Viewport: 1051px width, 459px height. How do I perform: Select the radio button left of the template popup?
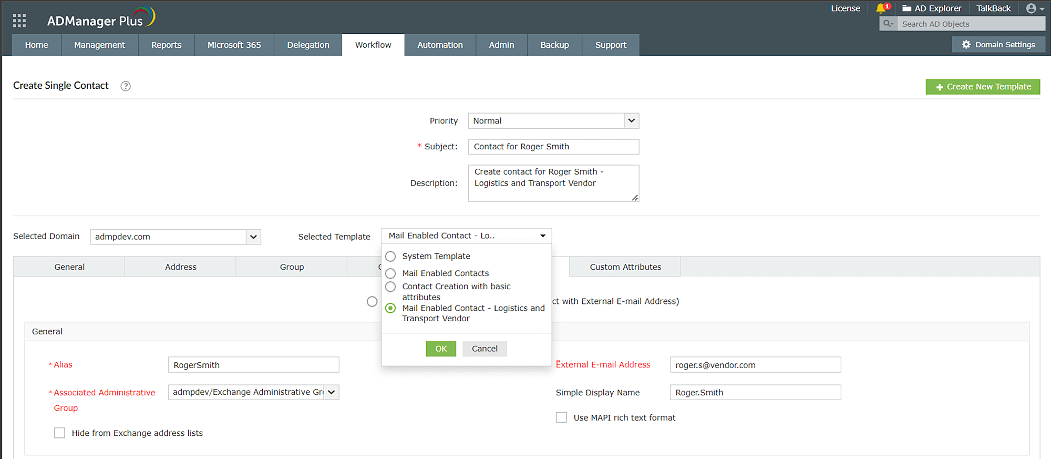(x=372, y=302)
